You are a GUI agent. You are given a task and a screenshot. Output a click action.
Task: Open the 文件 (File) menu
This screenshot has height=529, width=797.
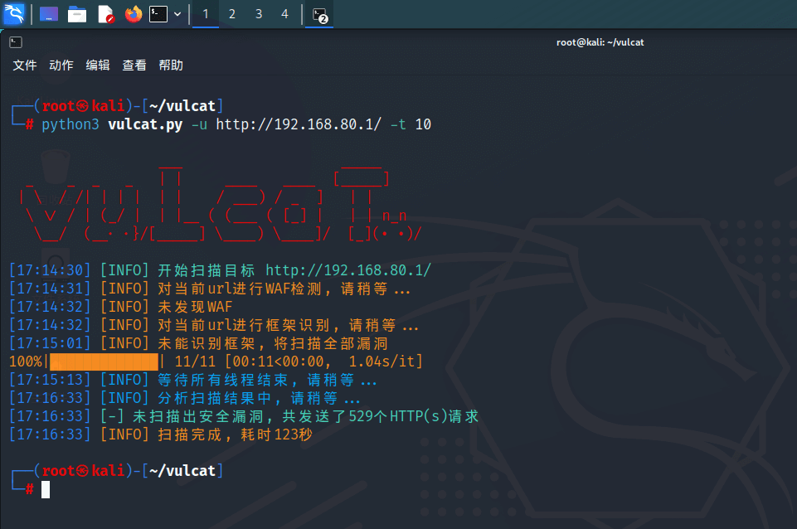click(x=25, y=66)
